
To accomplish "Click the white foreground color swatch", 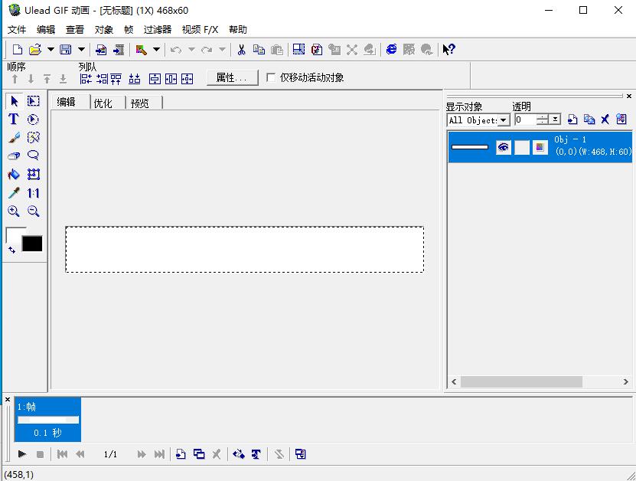I will pyautogui.click(x=13, y=234).
